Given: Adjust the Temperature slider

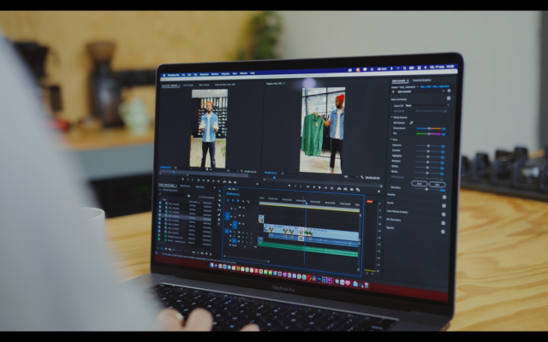Looking at the screenshot, I should [x=429, y=128].
